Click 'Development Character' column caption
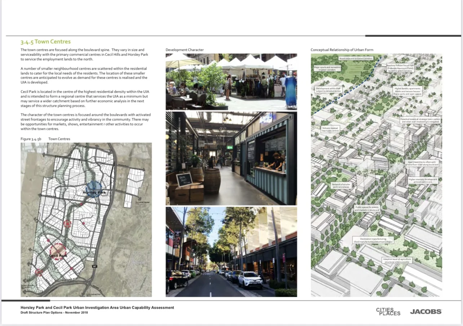 point(185,50)
